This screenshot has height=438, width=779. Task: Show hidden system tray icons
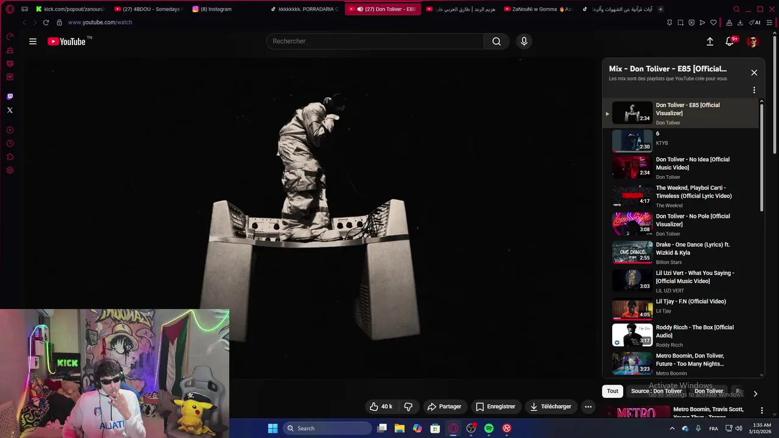673,428
